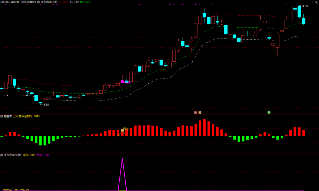
Task: Click the 4.68 low price label
Action: tap(46, 105)
